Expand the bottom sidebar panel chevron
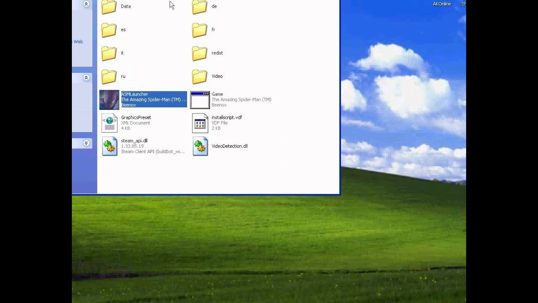The image size is (538, 303). [86, 143]
